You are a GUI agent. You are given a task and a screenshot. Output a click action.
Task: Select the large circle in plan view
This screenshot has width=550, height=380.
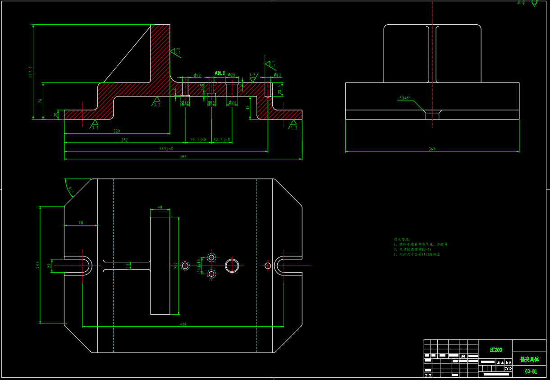pyautogui.click(x=232, y=266)
